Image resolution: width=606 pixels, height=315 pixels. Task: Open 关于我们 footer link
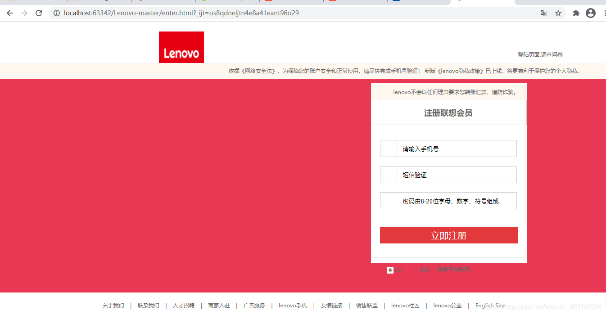(x=113, y=306)
